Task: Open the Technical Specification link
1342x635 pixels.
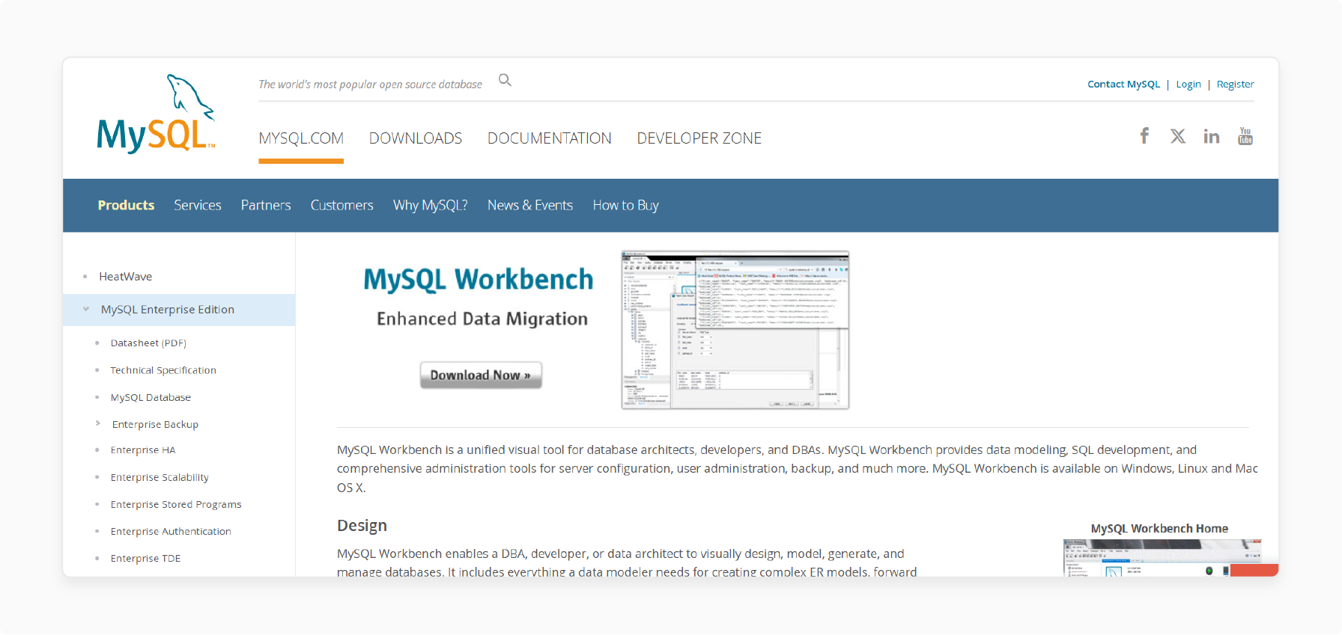Action: point(163,370)
